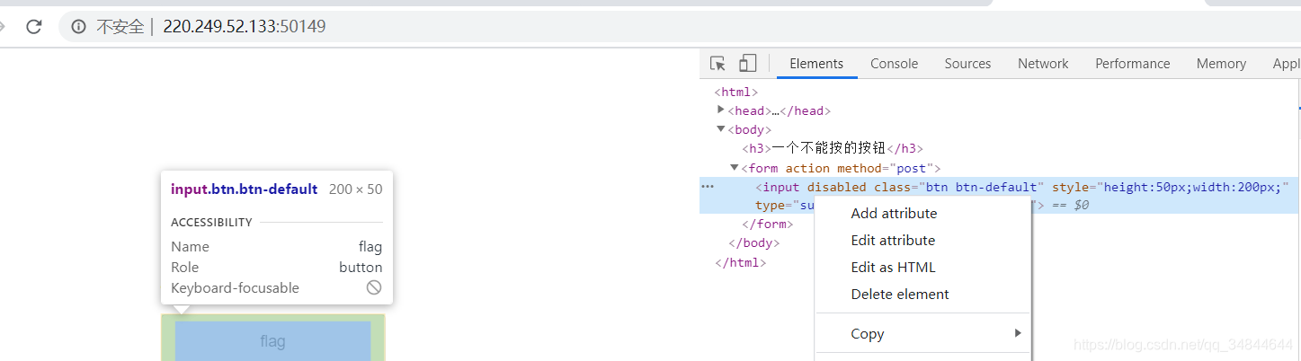Screen dimensions: 1301x361
Task: Expand the head node
Action: (x=721, y=110)
